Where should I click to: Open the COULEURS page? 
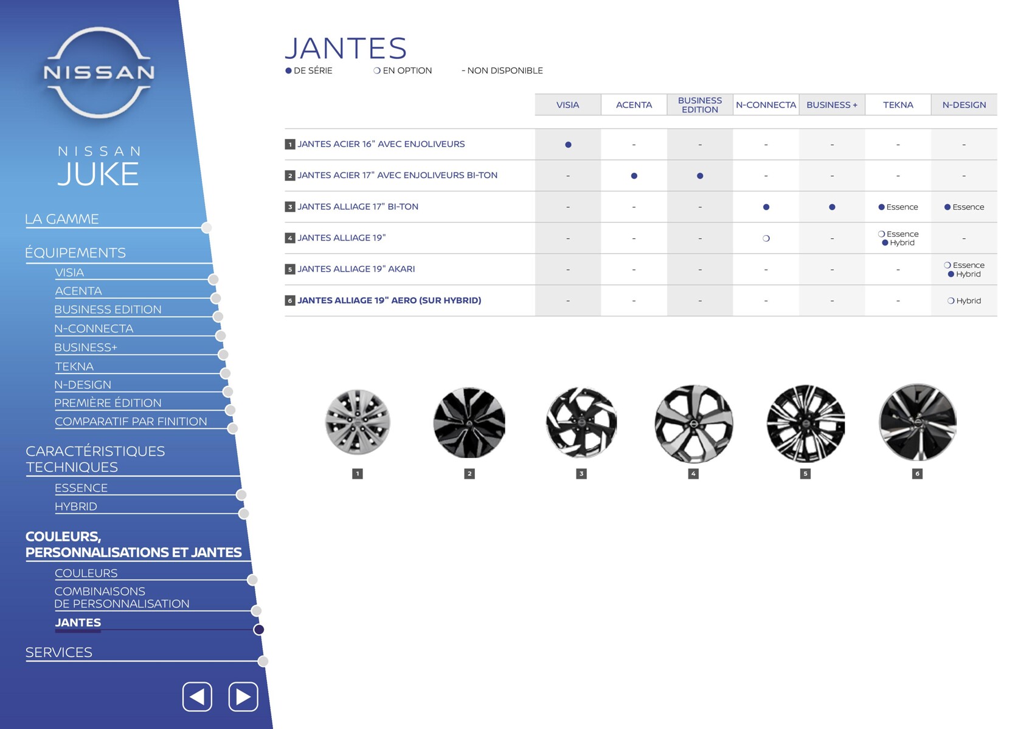point(86,573)
